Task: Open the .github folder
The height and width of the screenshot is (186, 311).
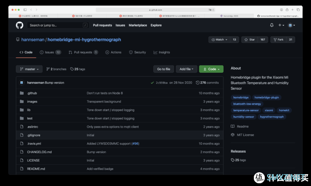Action: pos(32,93)
